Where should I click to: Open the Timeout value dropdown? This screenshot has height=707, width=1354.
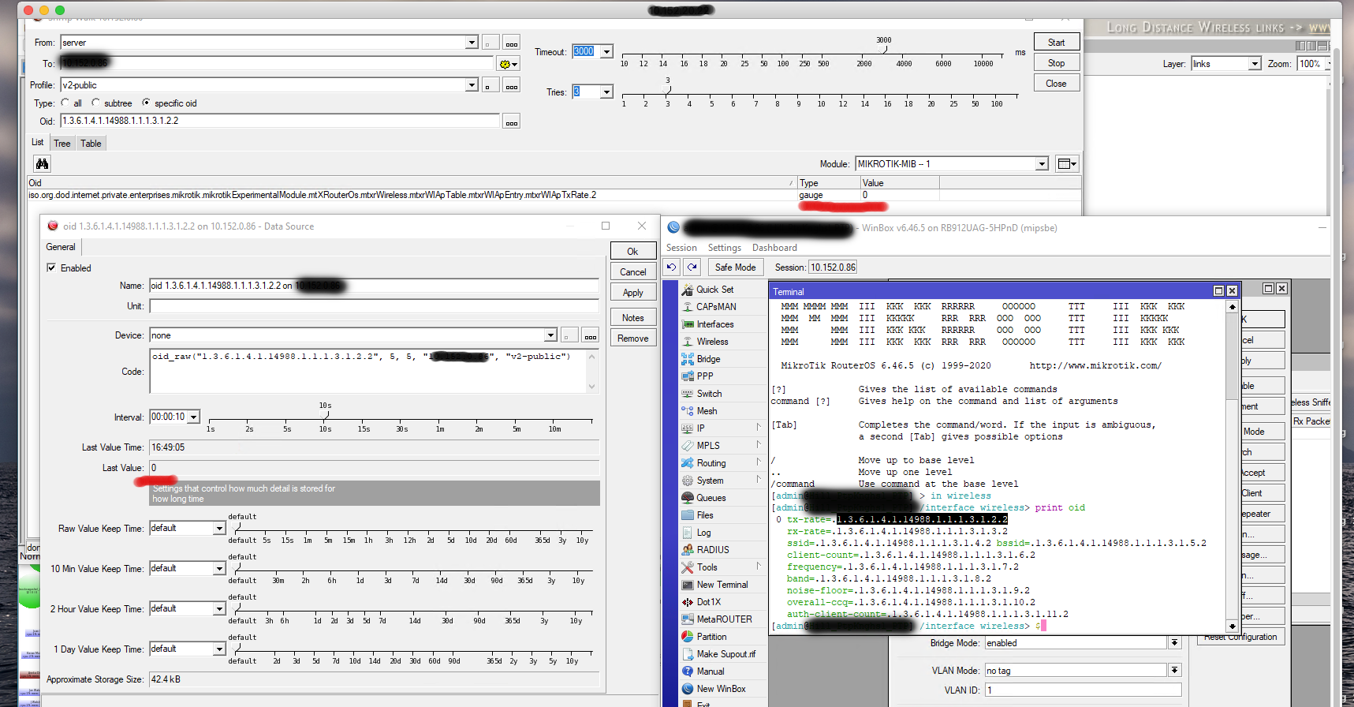(x=606, y=52)
